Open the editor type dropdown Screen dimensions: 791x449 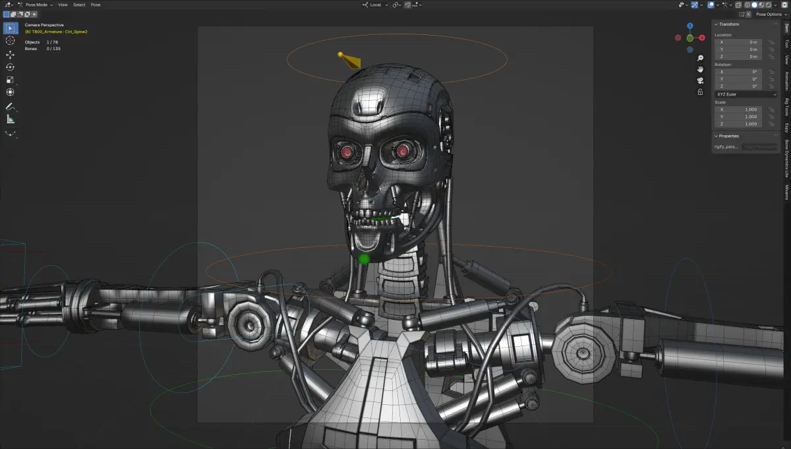[9, 5]
